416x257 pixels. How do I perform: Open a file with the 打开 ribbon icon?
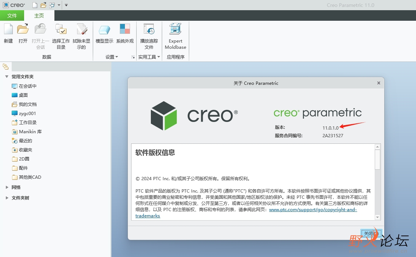point(23,29)
